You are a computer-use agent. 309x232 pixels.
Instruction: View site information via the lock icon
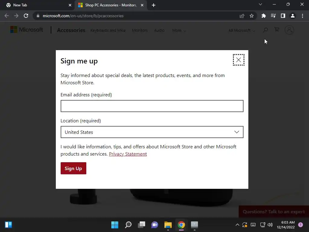[38, 16]
